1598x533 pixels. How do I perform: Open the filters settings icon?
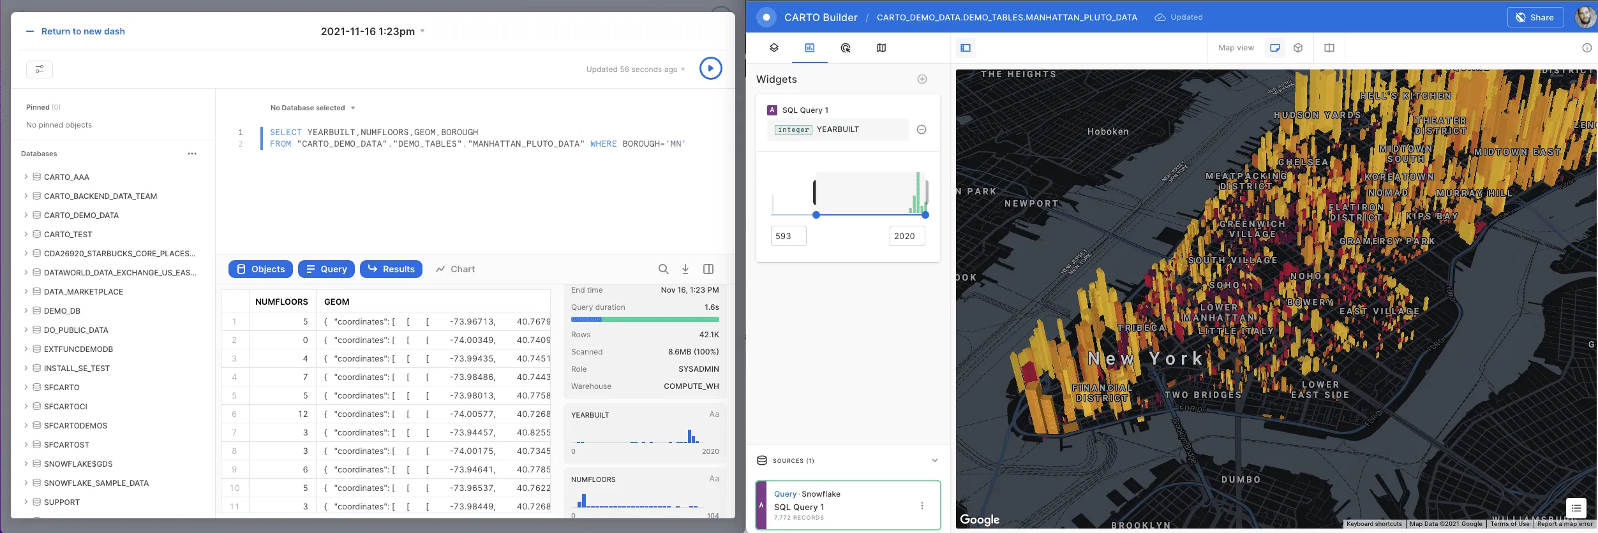point(40,69)
